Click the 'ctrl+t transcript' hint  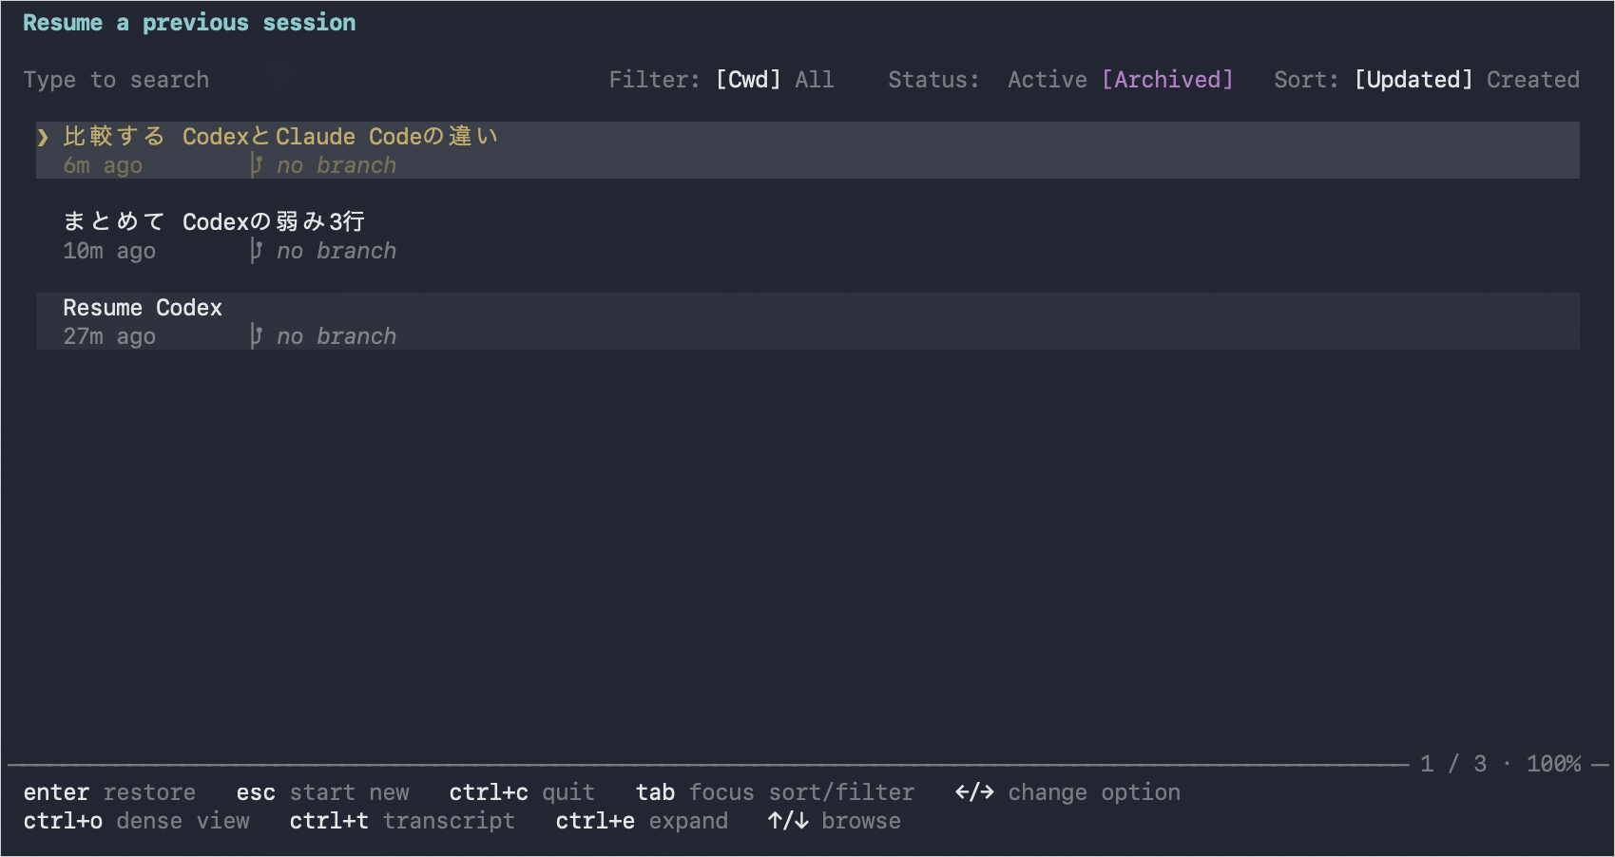[402, 821]
